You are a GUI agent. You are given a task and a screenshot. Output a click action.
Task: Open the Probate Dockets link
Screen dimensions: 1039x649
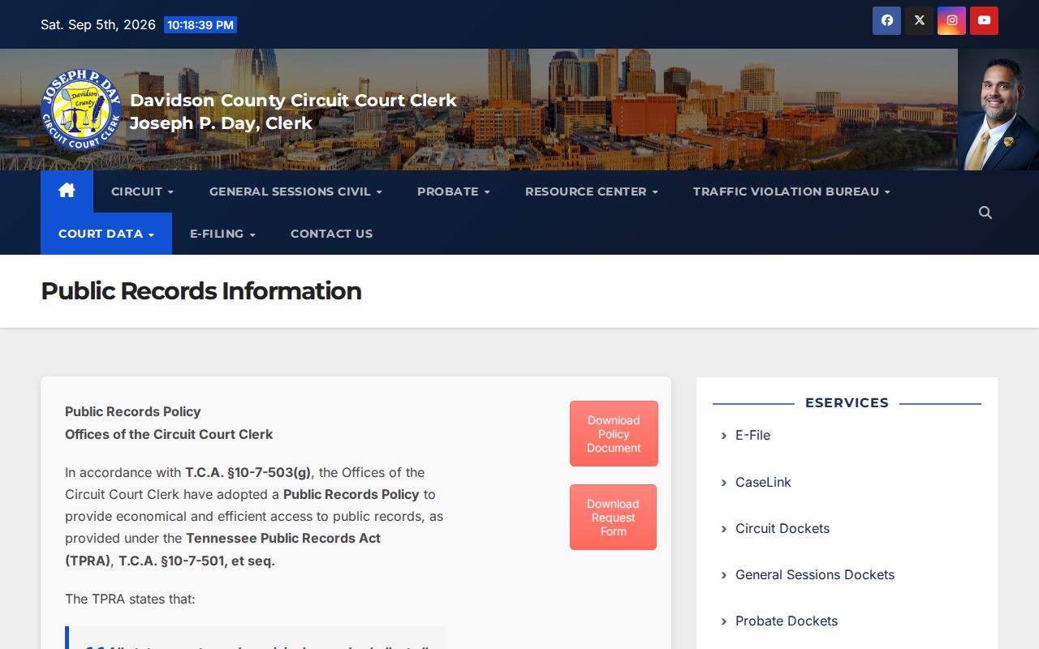coord(787,621)
